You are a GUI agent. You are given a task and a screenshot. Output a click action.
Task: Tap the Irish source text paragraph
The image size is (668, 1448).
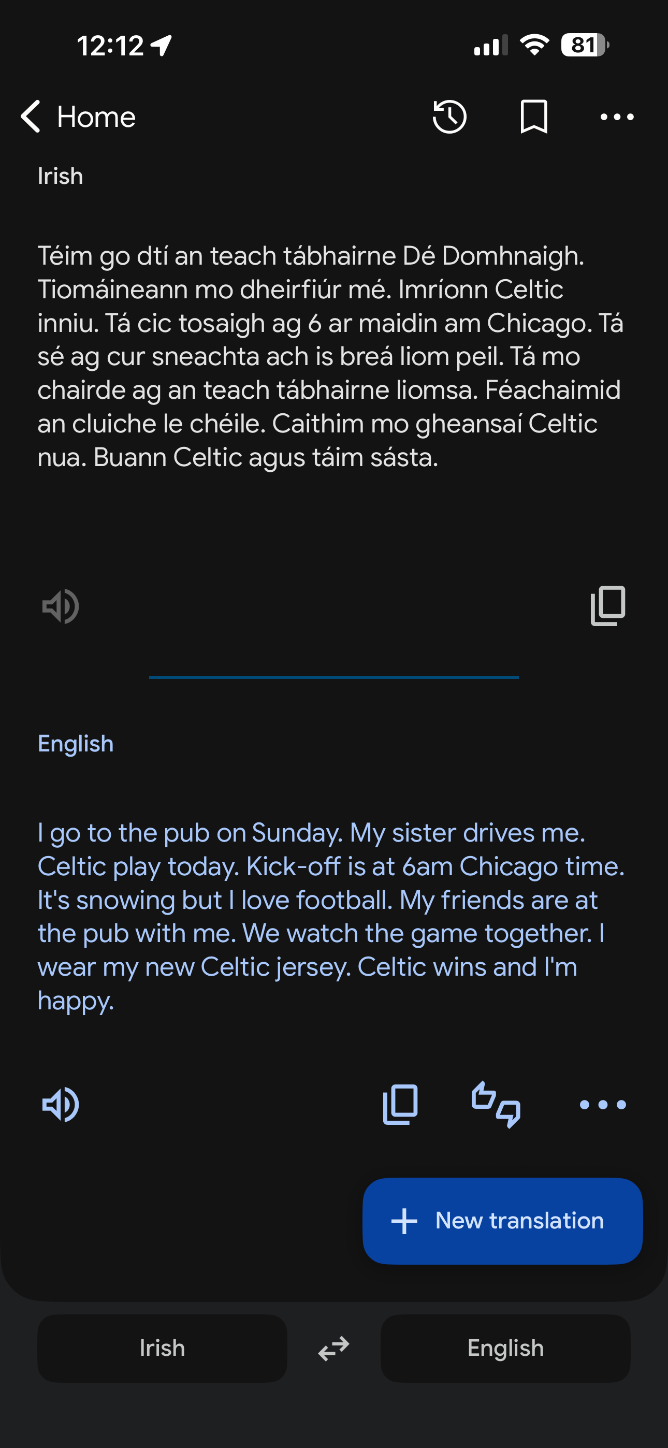(x=330, y=356)
